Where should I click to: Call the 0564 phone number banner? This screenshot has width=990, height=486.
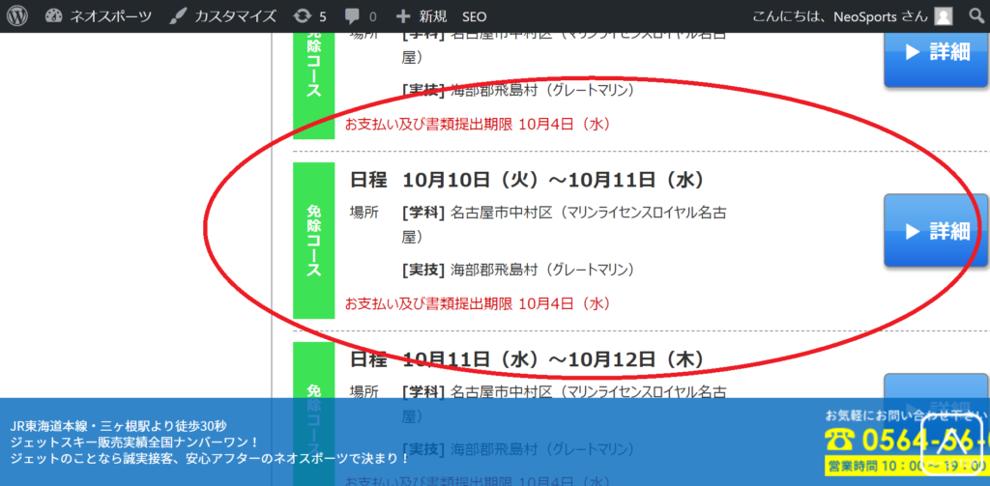907,440
